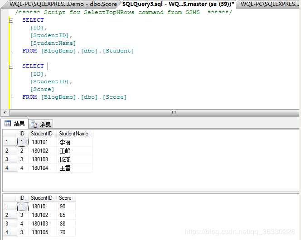This screenshot has height=240, width=301.
Task: Select the ID header in Student grid
Action: click(x=23, y=134)
